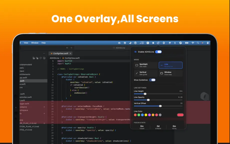
Task: Click the dashed circle icon in menu bar
Action: (125, 43)
